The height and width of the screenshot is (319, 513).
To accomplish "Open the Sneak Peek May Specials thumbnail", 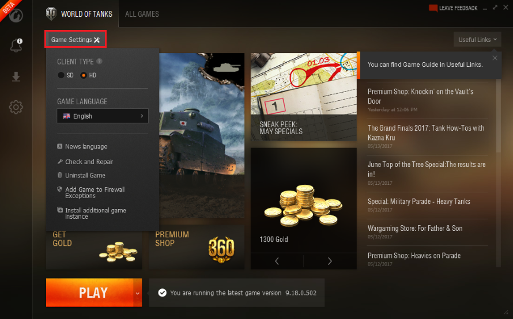I will (x=304, y=97).
